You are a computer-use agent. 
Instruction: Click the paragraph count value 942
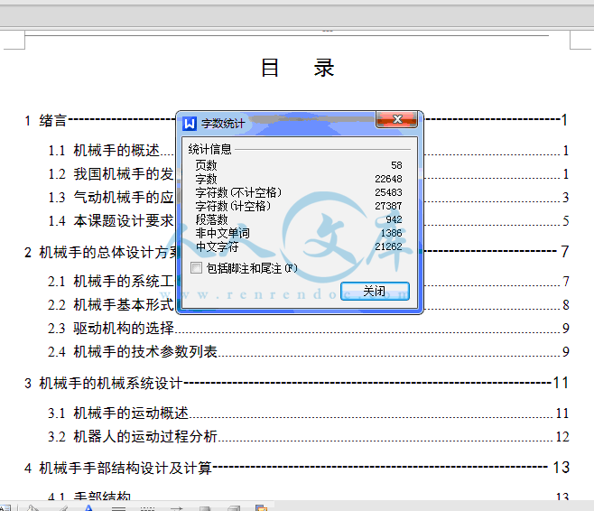click(394, 219)
